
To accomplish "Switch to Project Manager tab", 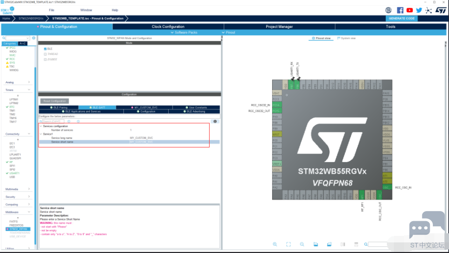I will coord(279,27).
